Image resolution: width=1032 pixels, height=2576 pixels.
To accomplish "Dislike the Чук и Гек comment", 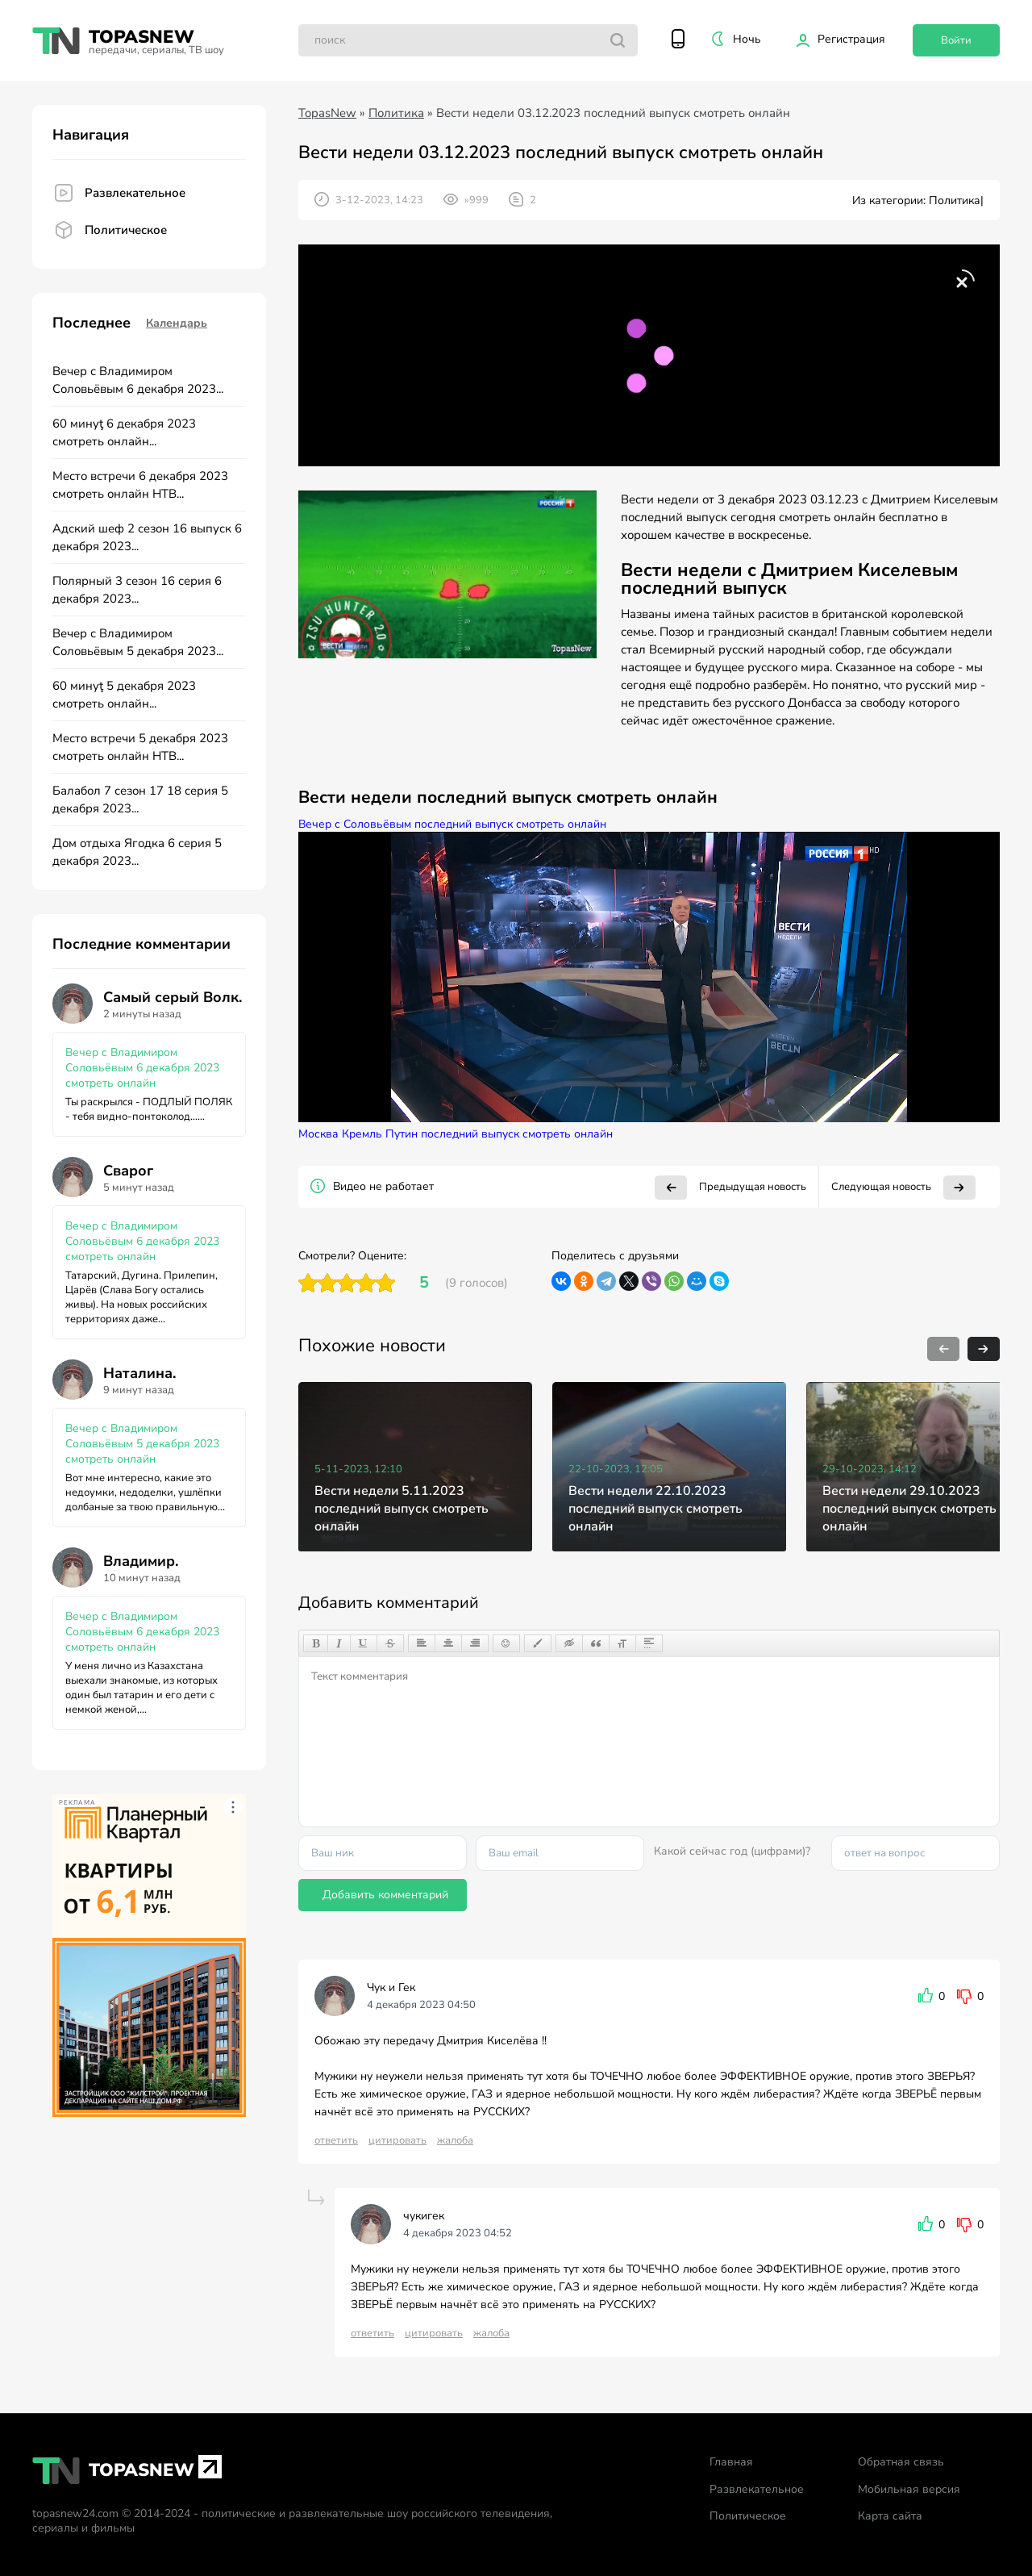I will pyautogui.click(x=963, y=1995).
